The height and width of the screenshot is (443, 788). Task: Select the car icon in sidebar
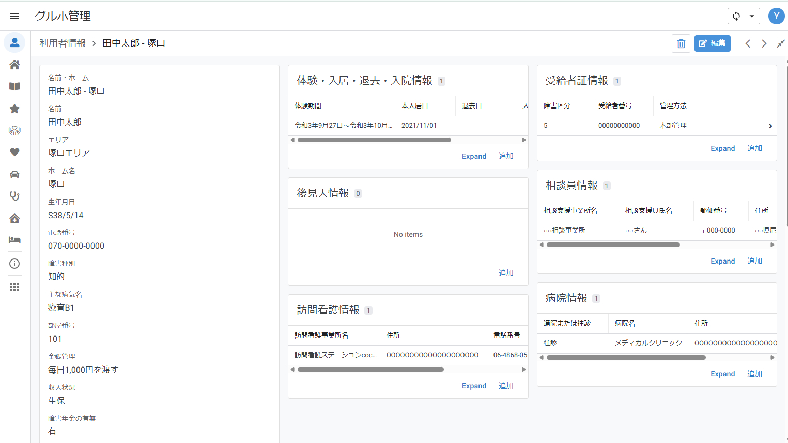tap(14, 174)
